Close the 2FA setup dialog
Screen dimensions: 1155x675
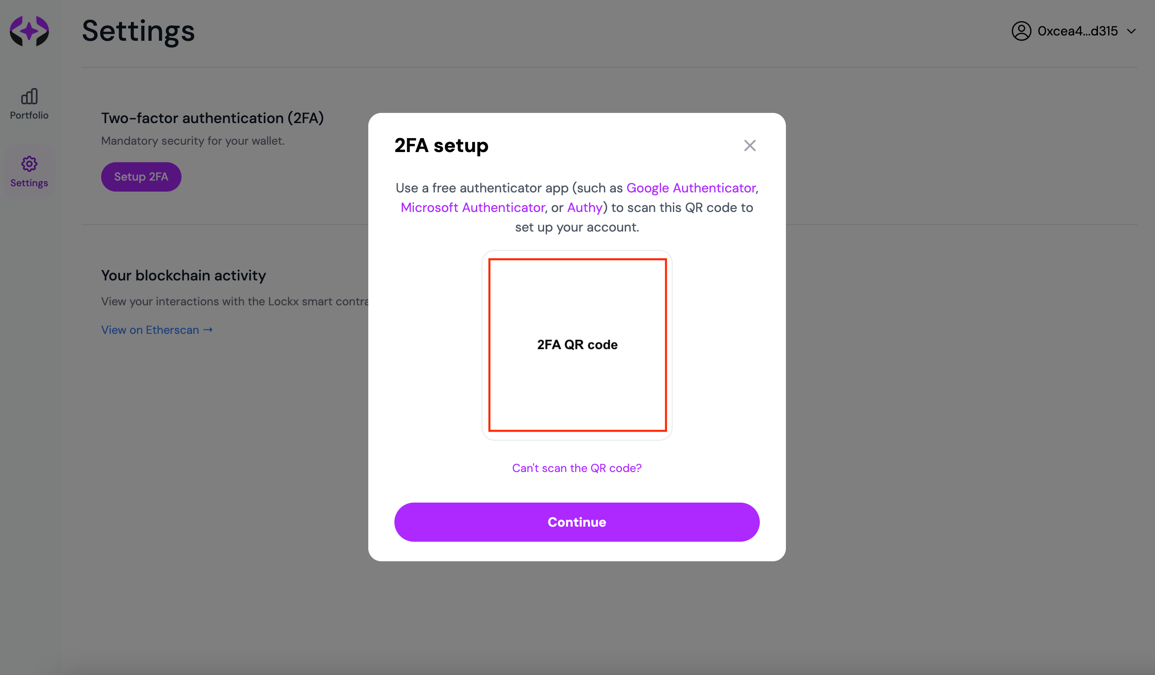pos(750,146)
